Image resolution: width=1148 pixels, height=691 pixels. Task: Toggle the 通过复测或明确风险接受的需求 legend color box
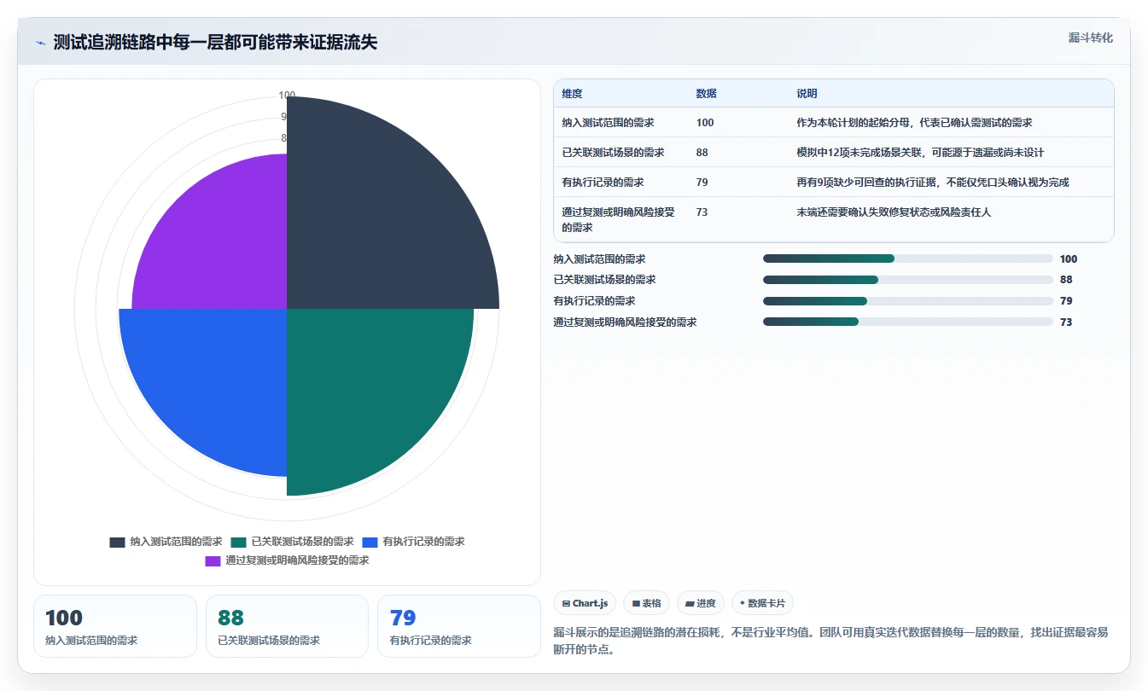(213, 560)
